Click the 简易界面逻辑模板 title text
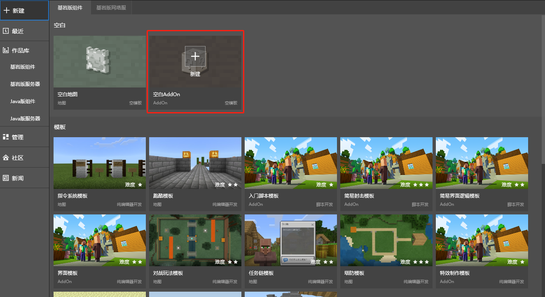 (460, 196)
